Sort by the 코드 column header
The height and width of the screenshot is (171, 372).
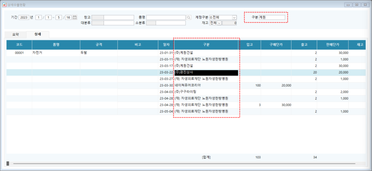click(x=19, y=44)
